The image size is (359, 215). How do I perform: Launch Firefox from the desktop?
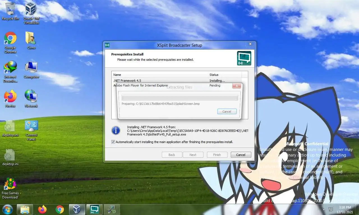pyautogui.click(x=10, y=99)
